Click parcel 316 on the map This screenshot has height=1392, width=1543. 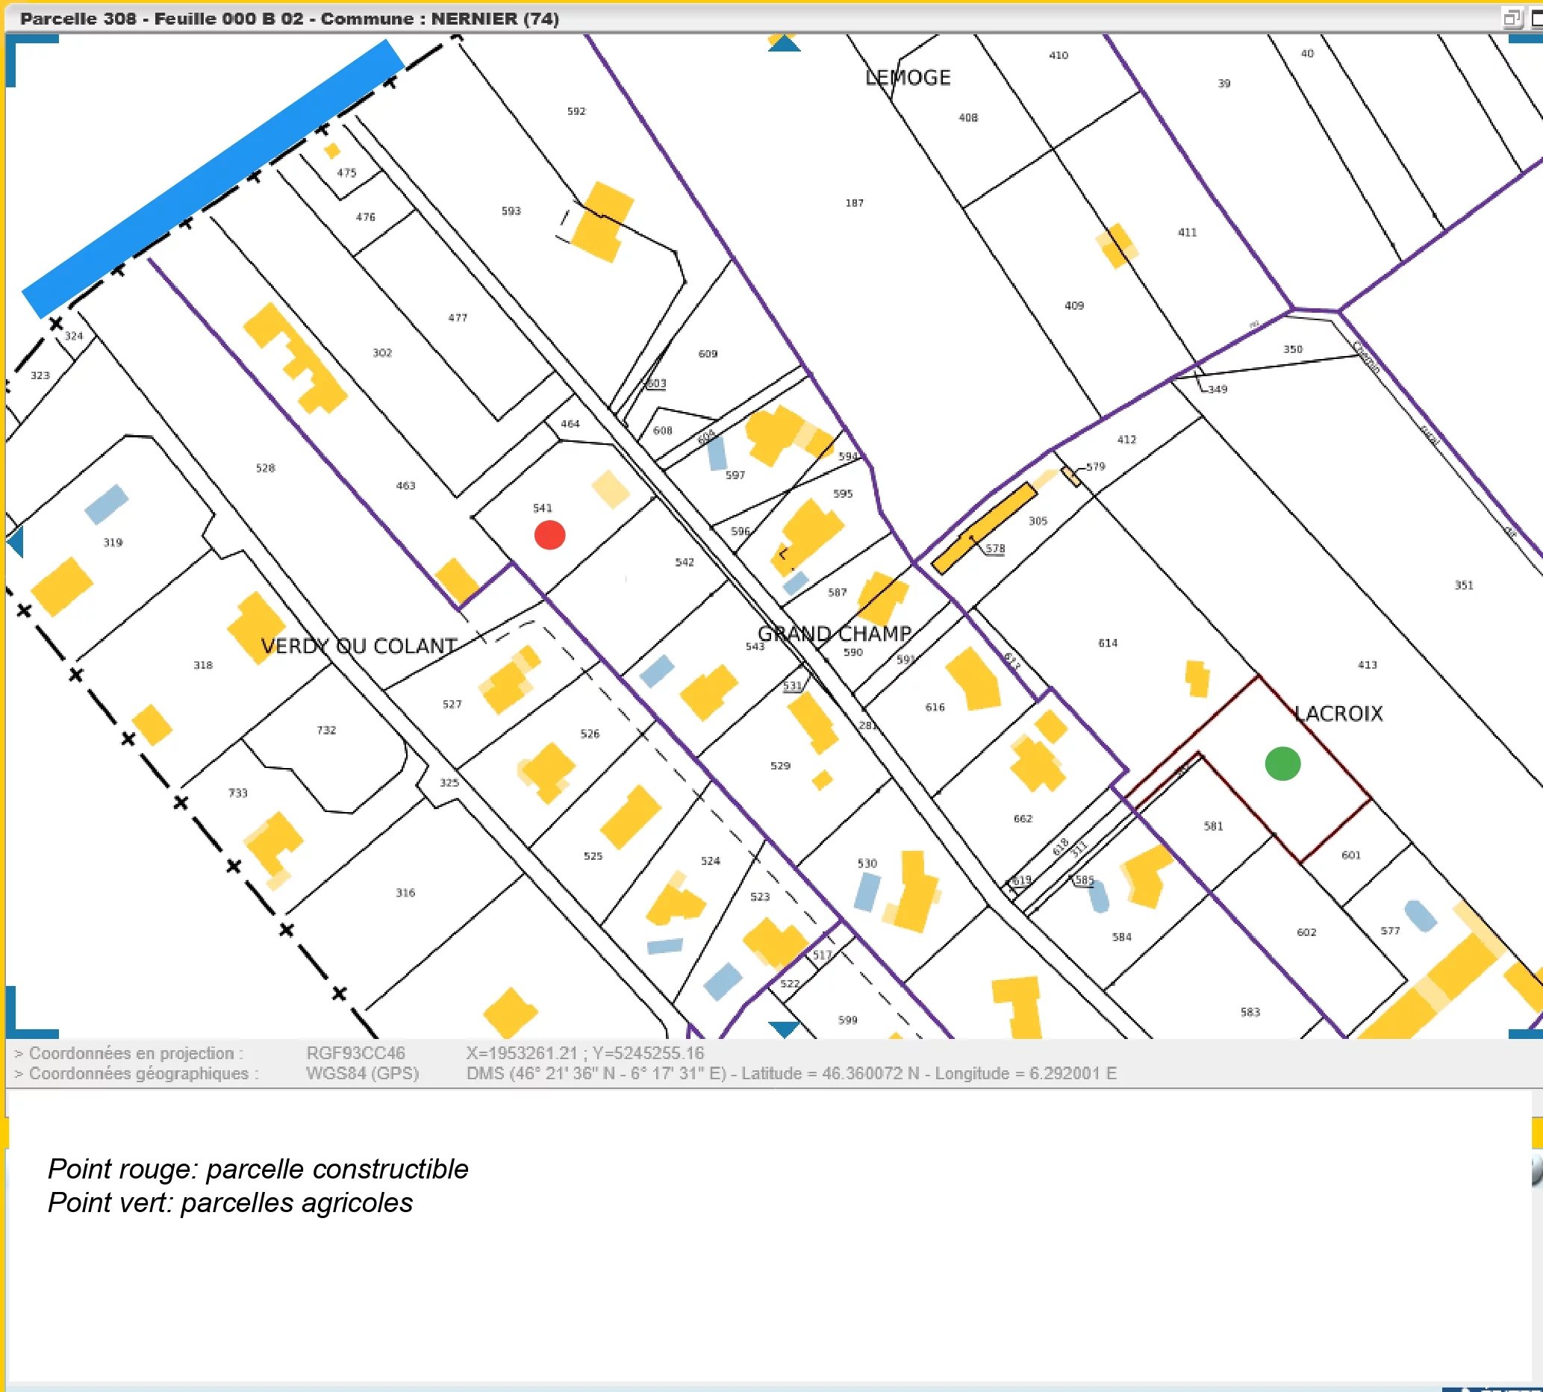coord(405,892)
